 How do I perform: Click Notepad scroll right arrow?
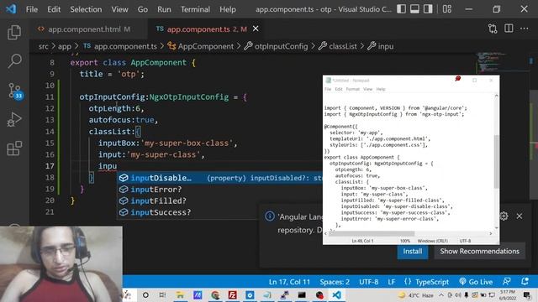tap(491, 233)
